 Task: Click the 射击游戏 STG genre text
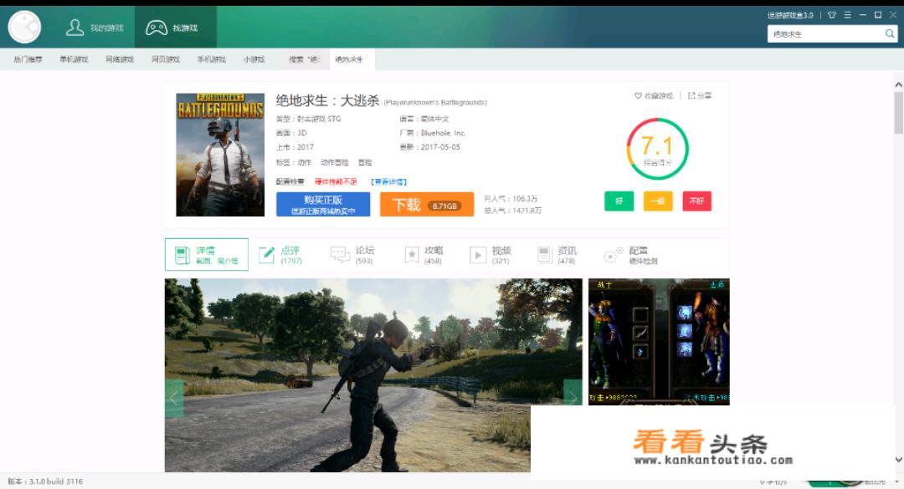point(319,119)
